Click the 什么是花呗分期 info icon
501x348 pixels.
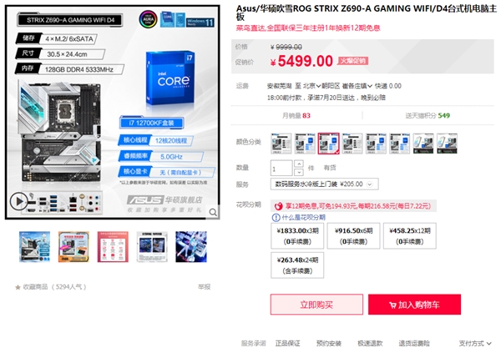pos(276,218)
